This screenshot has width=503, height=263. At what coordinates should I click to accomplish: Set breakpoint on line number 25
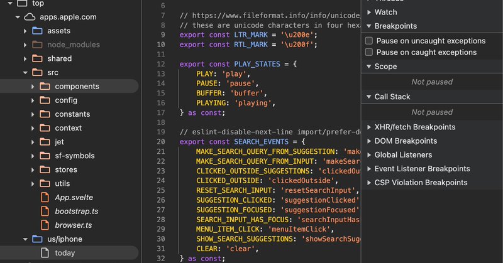(161, 190)
